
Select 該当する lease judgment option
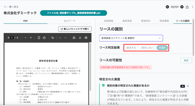131,48
